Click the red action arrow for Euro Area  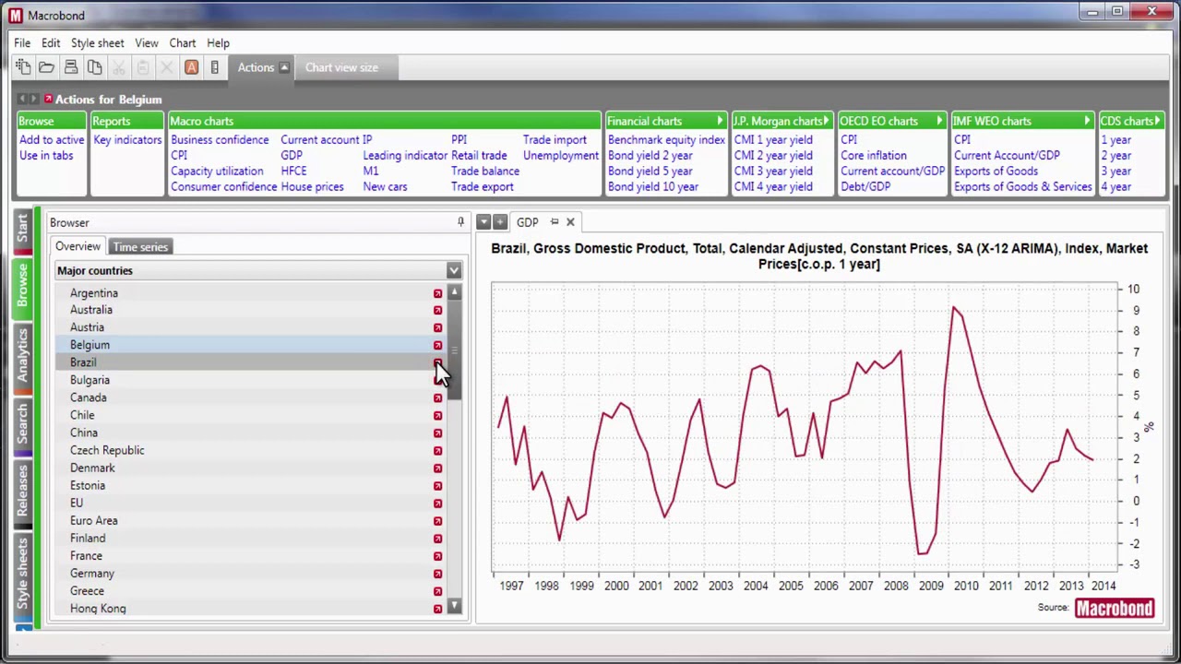point(437,521)
